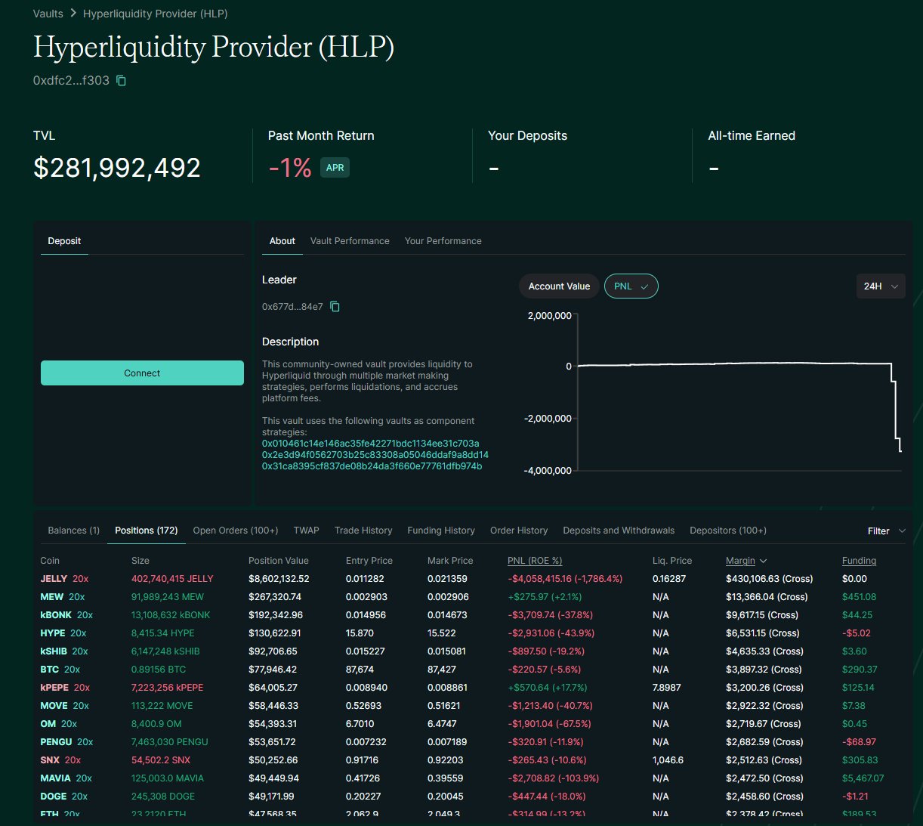Click the Liq. Price column header
The width and height of the screenshot is (923, 826).
672,561
